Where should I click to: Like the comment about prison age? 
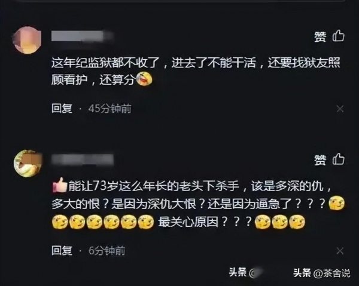coord(339,36)
